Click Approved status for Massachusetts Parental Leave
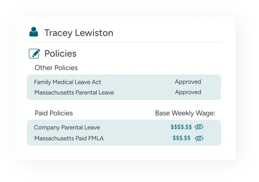The height and width of the screenshot is (182, 259). (x=188, y=92)
